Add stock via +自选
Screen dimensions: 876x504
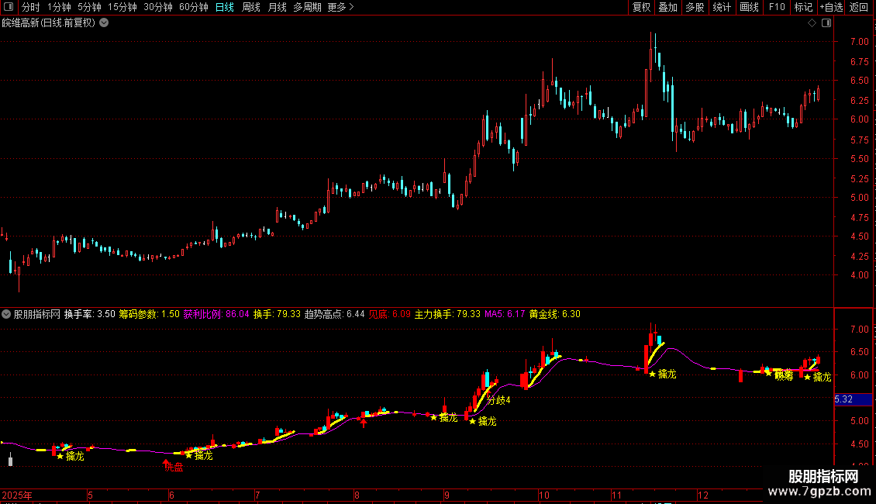click(x=831, y=7)
